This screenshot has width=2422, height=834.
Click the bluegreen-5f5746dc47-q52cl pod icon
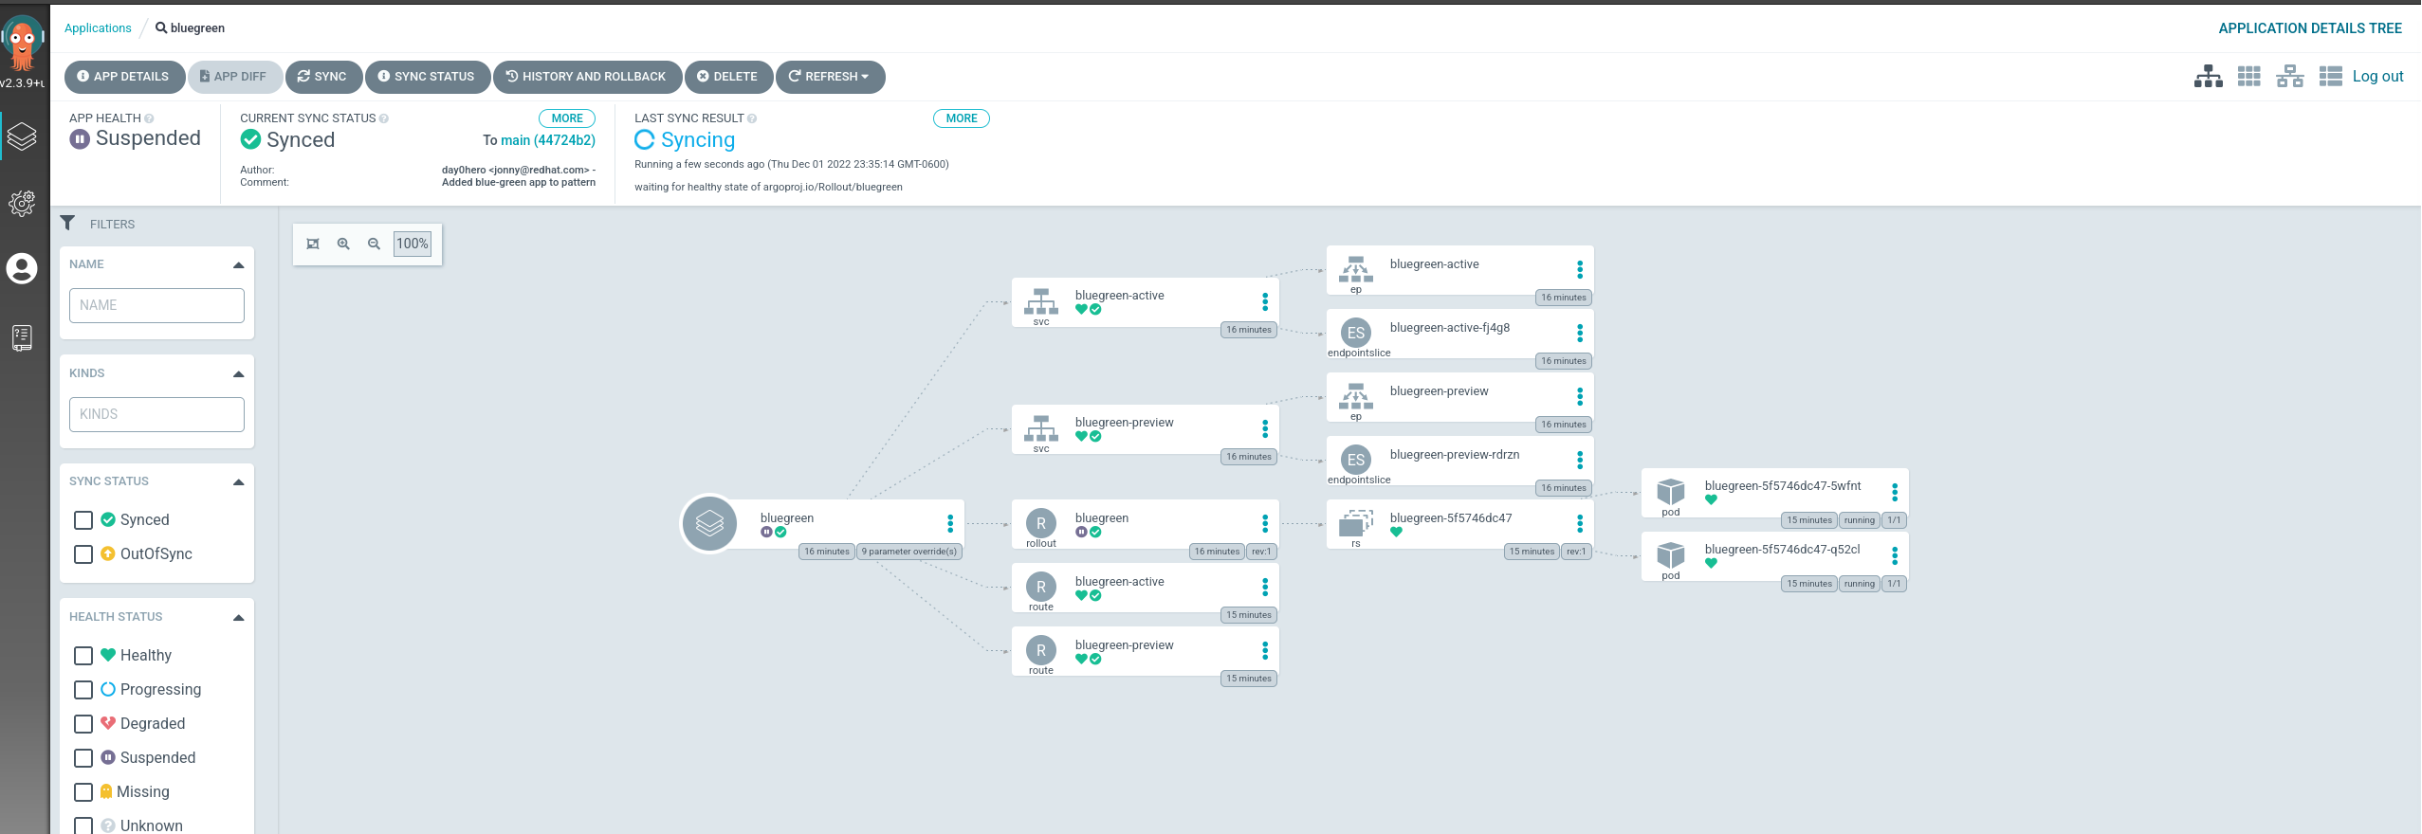coord(1671,554)
